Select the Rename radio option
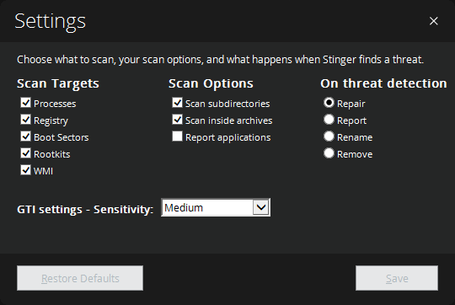 tap(329, 136)
